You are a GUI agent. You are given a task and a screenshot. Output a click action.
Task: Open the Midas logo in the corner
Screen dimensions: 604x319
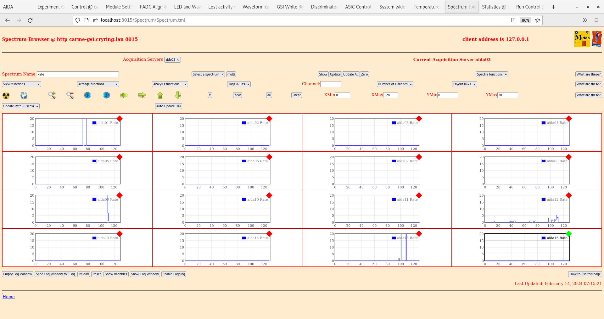[582, 38]
